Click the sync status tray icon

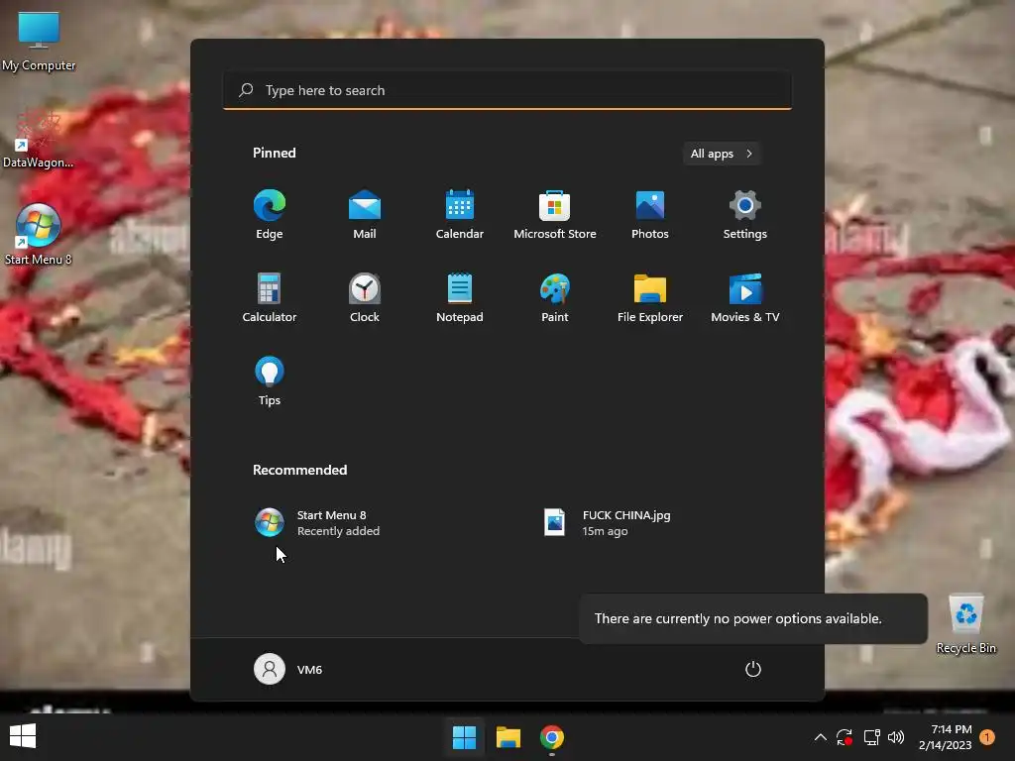845,737
